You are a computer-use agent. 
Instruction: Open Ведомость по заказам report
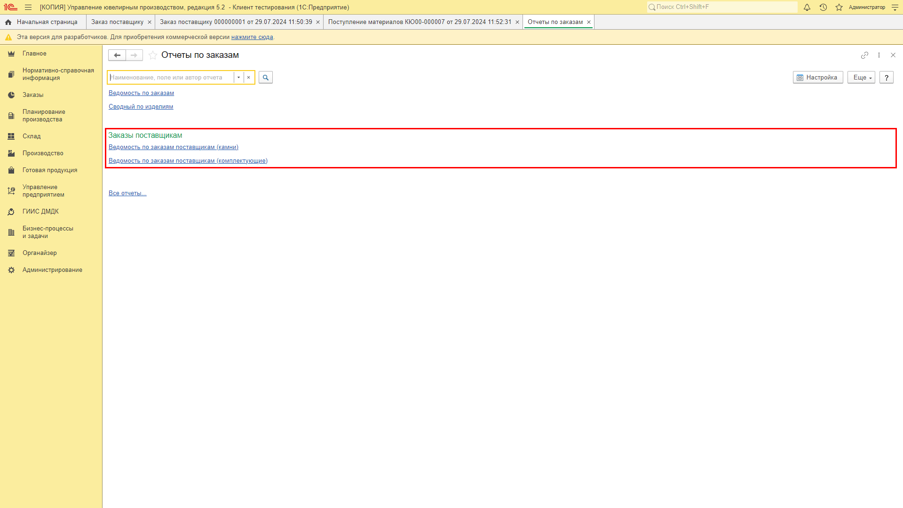pyautogui.click(x=141, y=93)
